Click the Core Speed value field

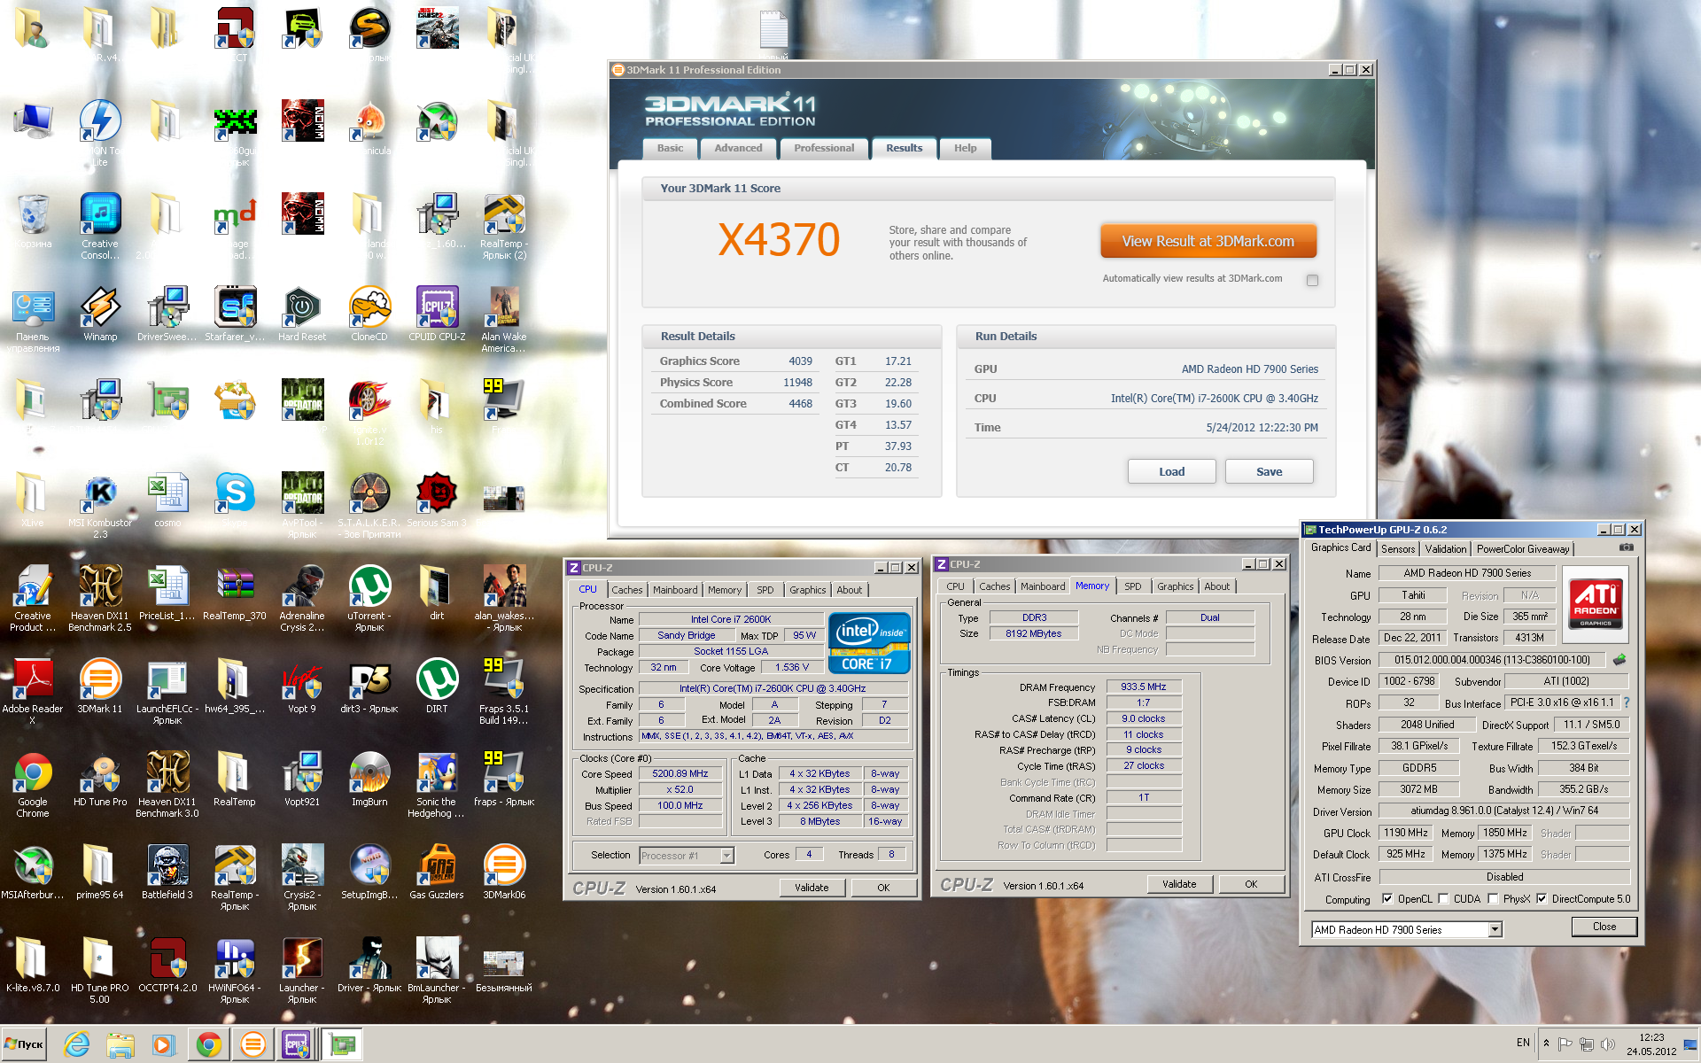pos(680,773)
